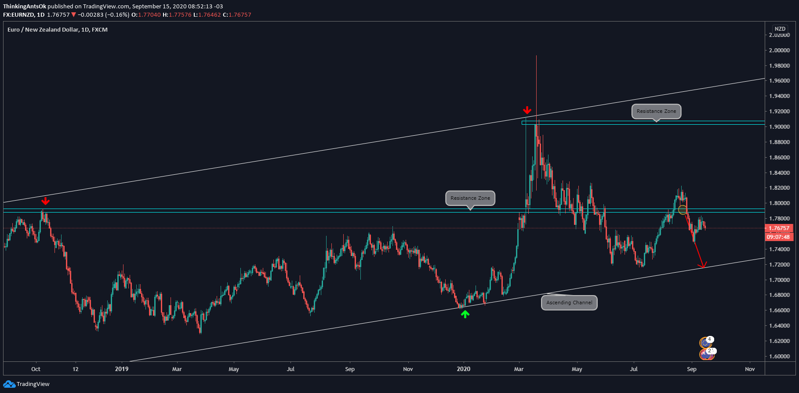Click the 1.70000 price axis label

[x=779, y=280]
